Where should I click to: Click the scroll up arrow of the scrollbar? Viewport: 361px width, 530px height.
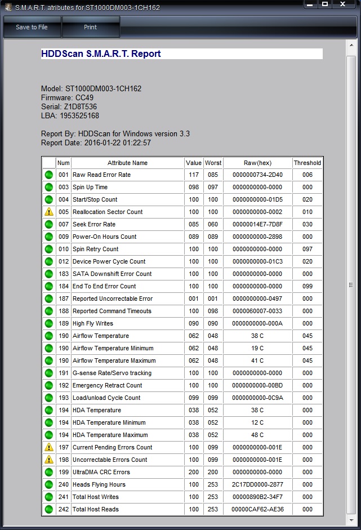(351, 45)
